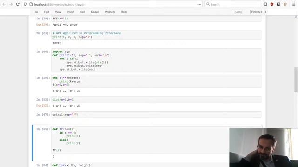Click the scroll-up arrow at notebook top right

pyautogui.click(x=296, y=17)
